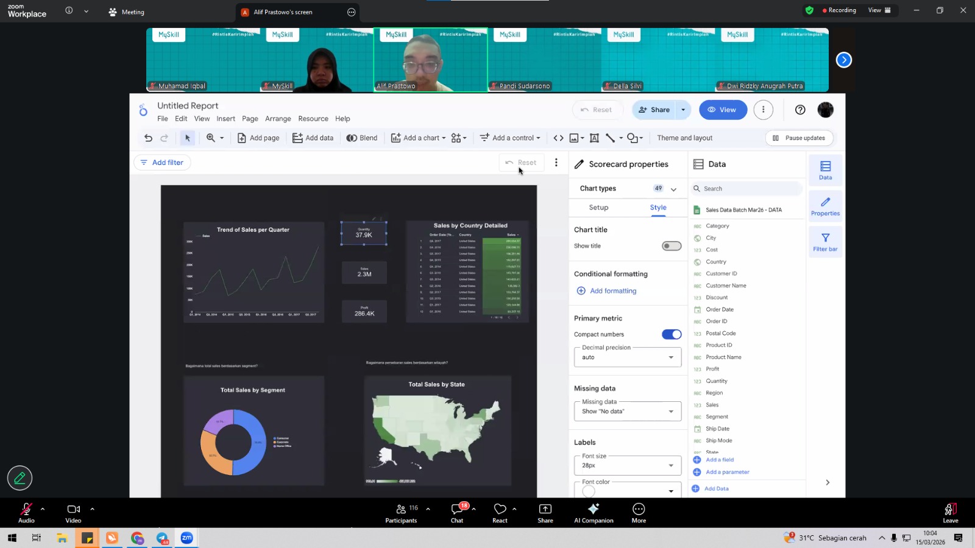Open the Filter bar side panel
This screenshot has width=975, height=548.
825,242
